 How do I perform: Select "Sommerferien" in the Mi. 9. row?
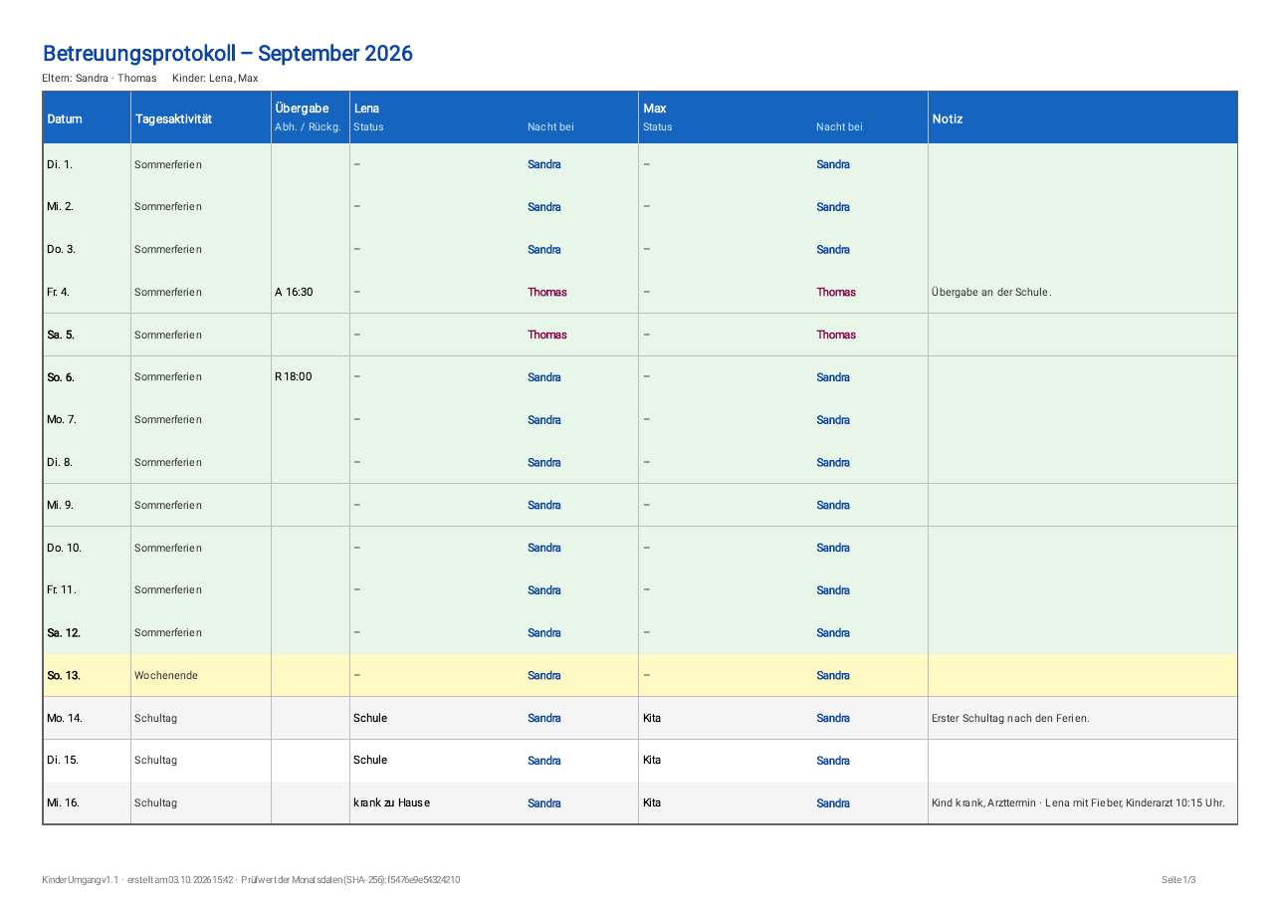click(x=168, y=506)
